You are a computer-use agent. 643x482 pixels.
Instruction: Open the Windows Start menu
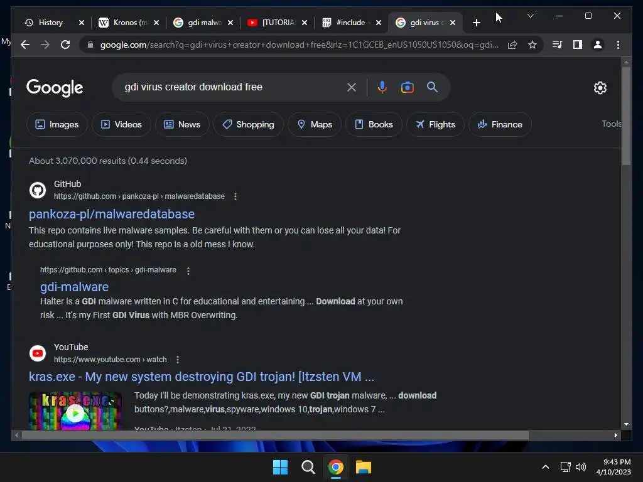(280, 467)
